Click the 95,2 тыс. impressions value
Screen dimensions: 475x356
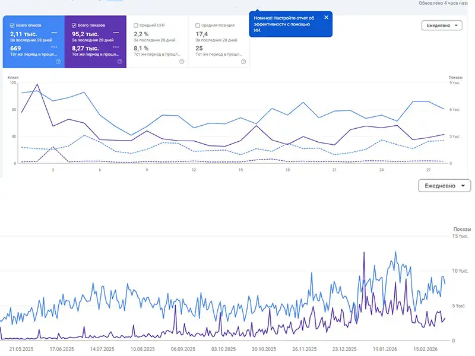tap(85, 34)
